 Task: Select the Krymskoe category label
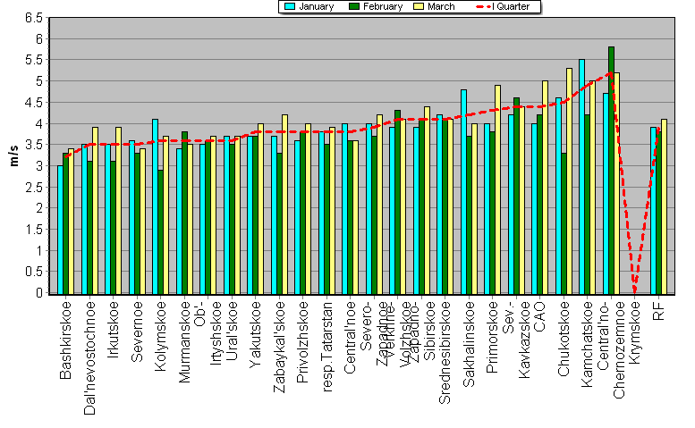(635, 332)
